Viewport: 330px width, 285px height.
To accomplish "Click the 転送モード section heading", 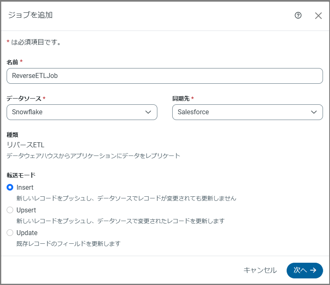I will [21, 174].
